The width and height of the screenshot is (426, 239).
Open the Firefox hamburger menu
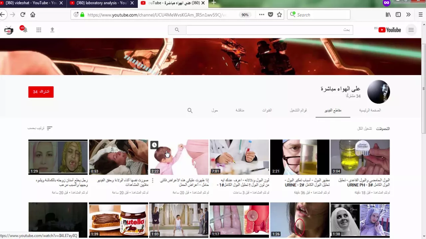[x=421, y=15]
